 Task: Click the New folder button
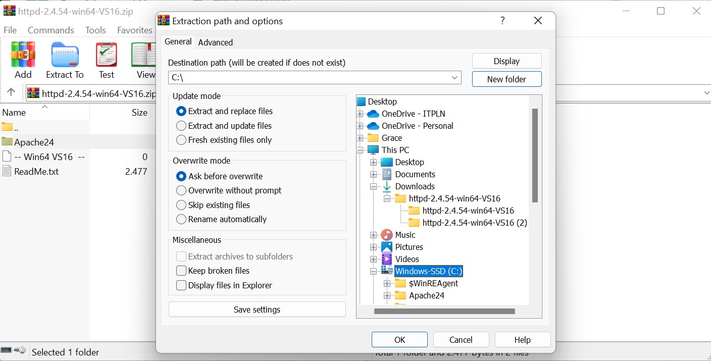(506, 79)
